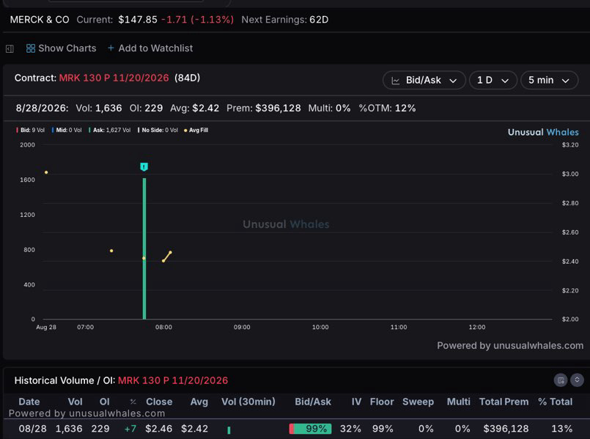Viewport: 590px width, 439px height.
Task: Click the green Ask volume bar
Action: pos(144,248)
